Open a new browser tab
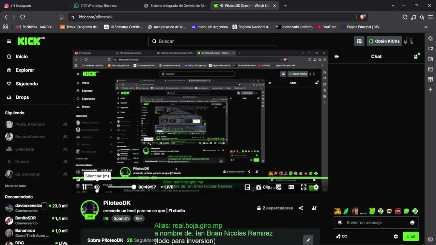This screenshot has height=245, width=436. (x=285, y=5)
